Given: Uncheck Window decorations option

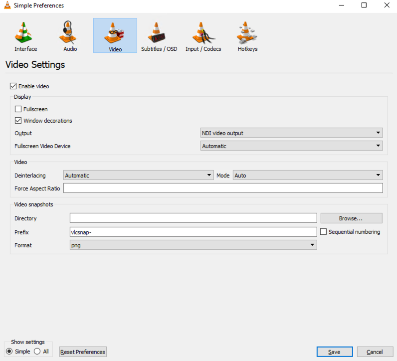Looking at the screenshot, I should point(18,121).
